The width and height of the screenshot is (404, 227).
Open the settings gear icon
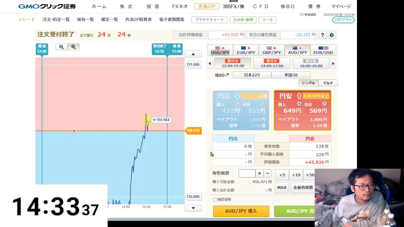coord(332,35)
